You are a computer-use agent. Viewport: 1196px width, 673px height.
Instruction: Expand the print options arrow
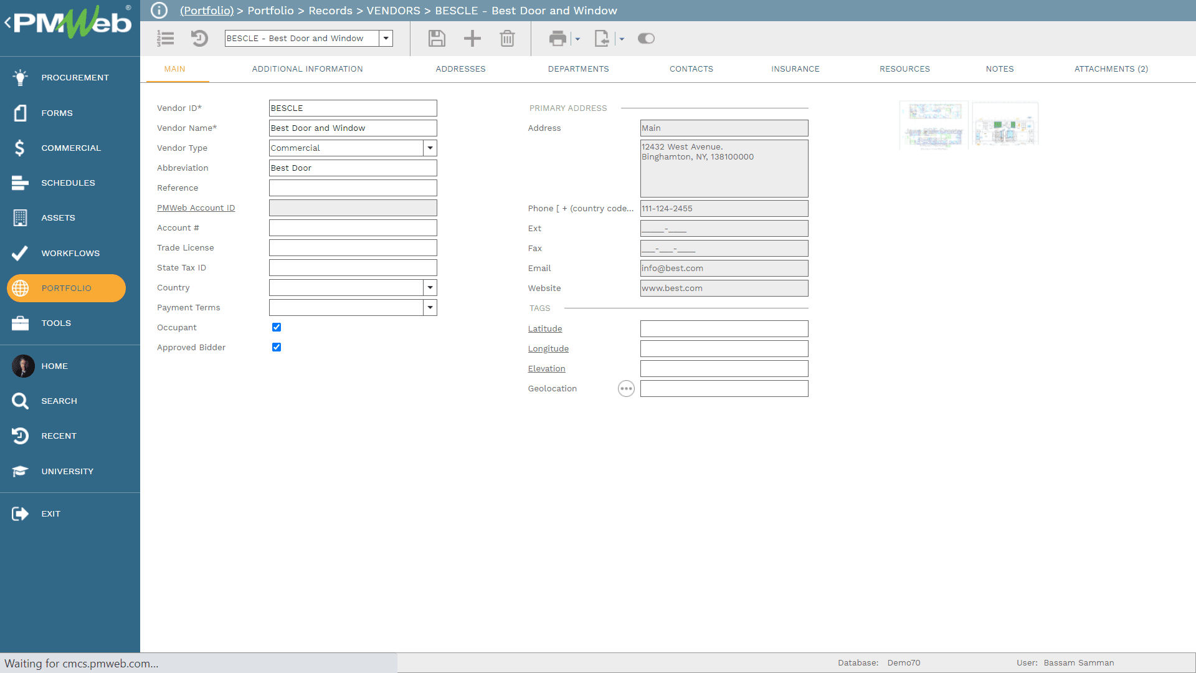pyautogui.click(x=577, y=39)
